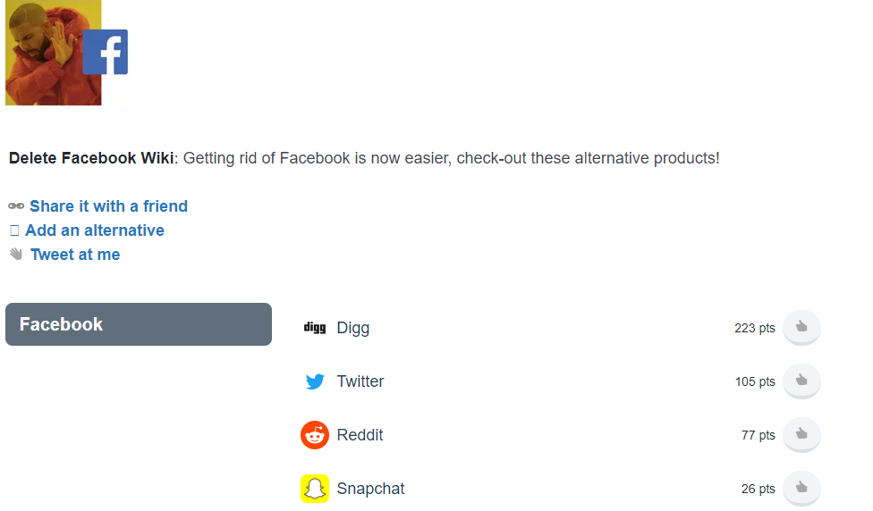Upvote Twitter with the thumbs-up button

coord(801,381)
